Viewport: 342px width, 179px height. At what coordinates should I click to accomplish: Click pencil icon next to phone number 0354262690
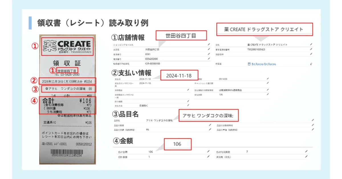[209, 59]
